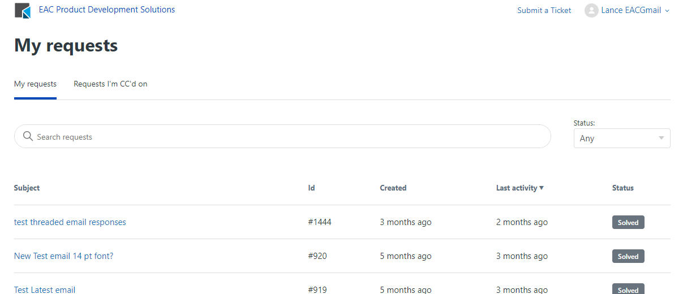This screenshot has height=294, width=683.
Task: Focus the Search requests input field
Action: click(283, 137)
